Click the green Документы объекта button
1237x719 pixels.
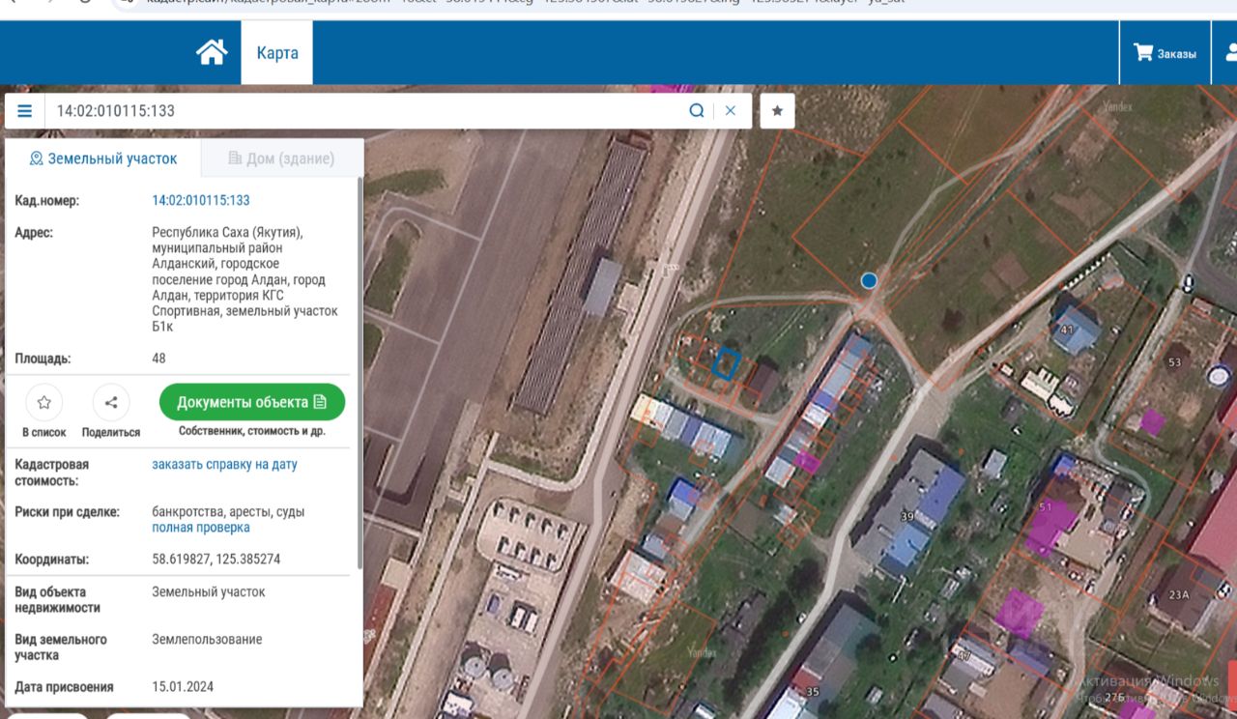click(252, 402)
